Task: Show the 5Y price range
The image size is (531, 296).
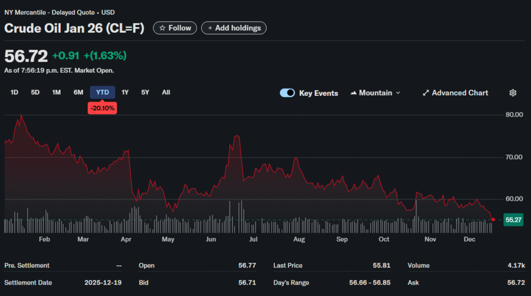Action: 145,92
